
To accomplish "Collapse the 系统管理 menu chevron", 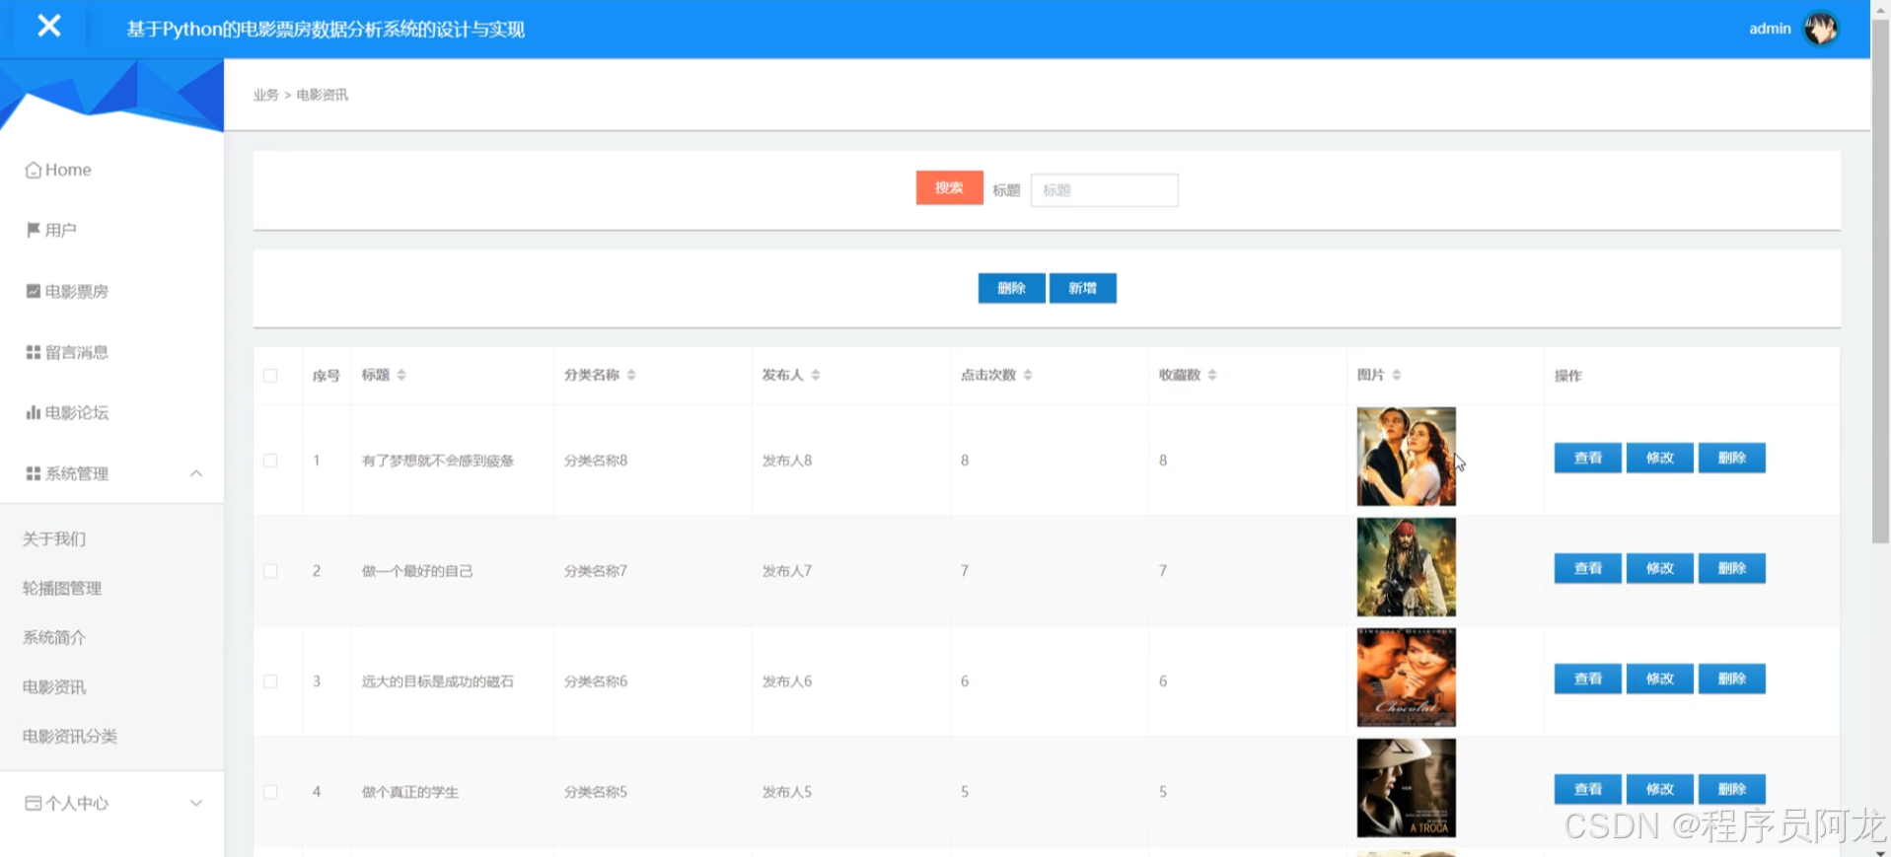I will (196, 473).
